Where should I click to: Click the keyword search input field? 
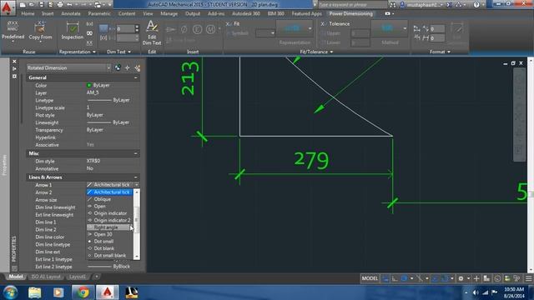pyautogui.click(x=352, y=5)
